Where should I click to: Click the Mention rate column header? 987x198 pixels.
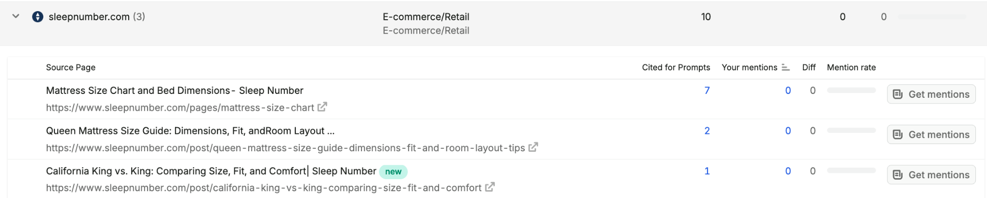(x=851, y=67)
